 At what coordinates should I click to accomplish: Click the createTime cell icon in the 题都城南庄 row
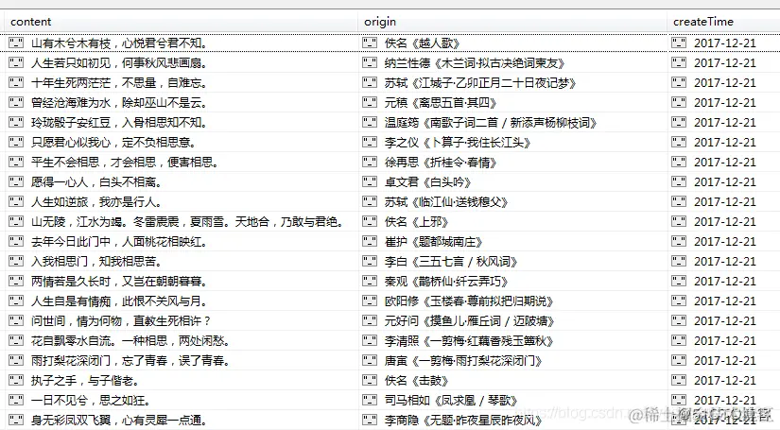pos(679,242)
